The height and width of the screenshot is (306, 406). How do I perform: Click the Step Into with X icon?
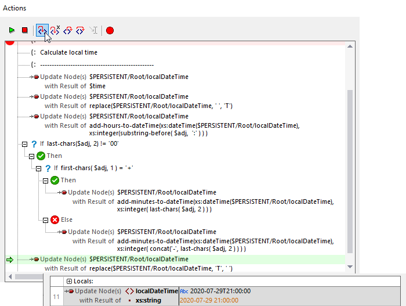pos(55,30)
